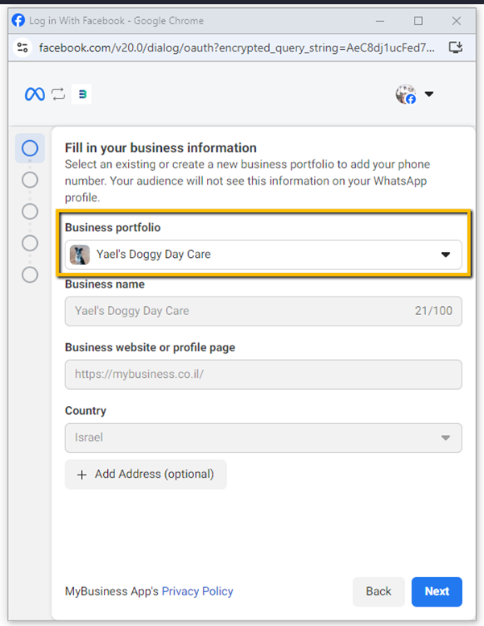
Task: Click the Business website or profile page field
Action: pyautogui.click(x=263, y=375)
